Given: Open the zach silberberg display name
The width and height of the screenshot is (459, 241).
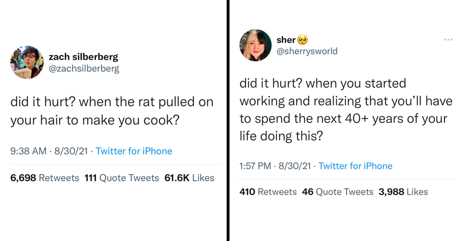Looking at the screenshot, I should [x=84, y=57].
